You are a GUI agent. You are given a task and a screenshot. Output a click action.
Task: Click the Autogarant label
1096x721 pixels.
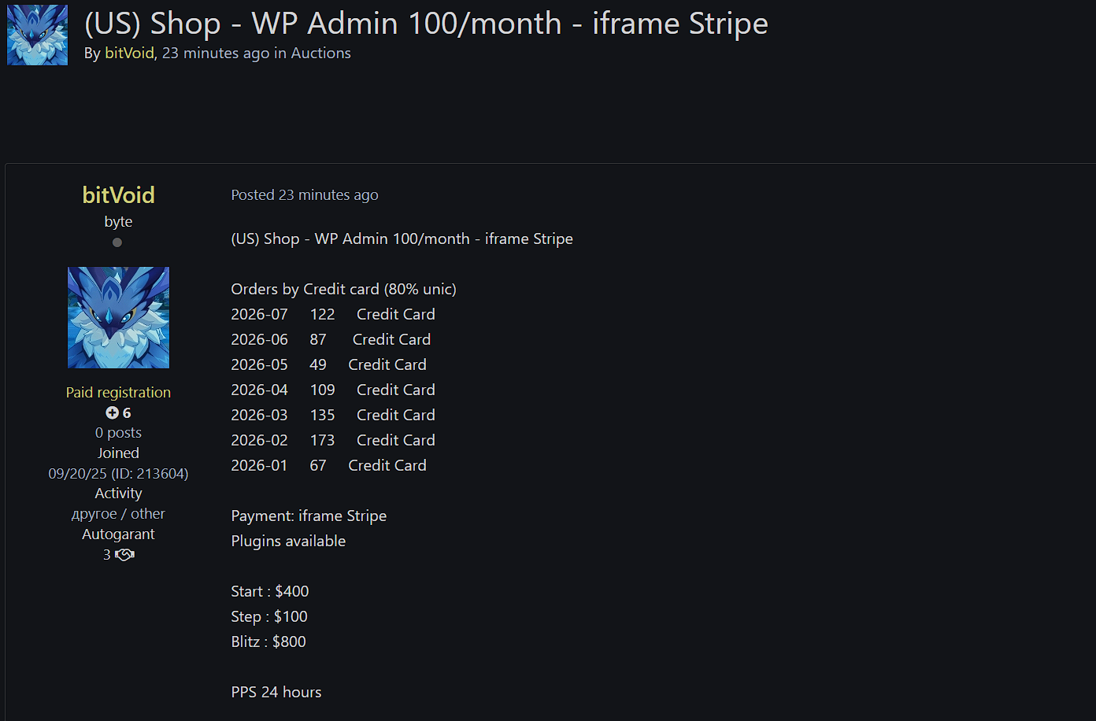[118, 534]
